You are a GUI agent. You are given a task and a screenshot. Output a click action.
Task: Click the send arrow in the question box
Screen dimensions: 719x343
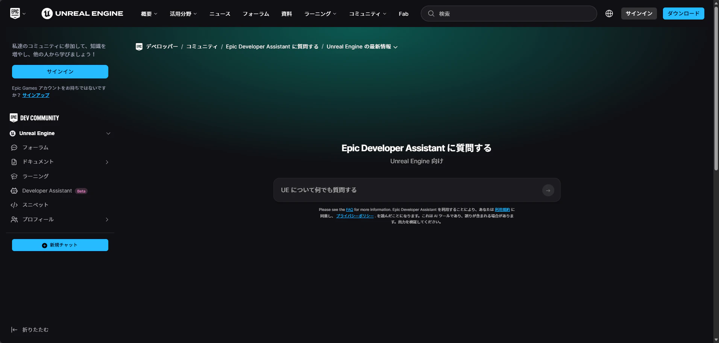(548, 190)
